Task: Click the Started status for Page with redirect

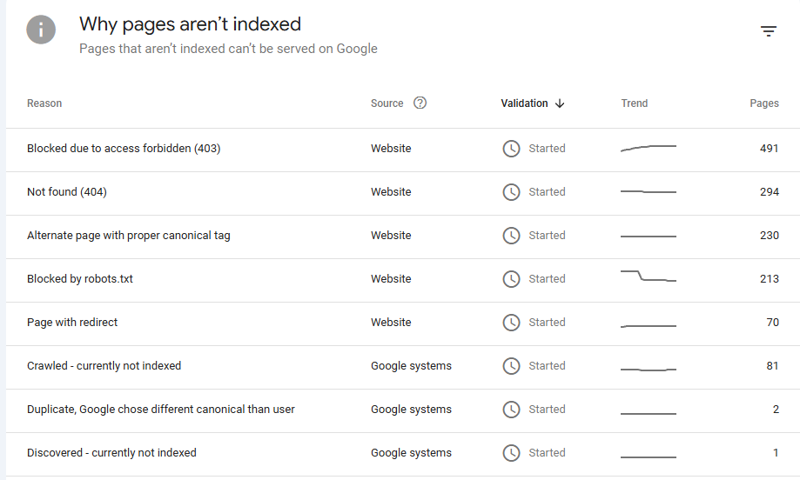Action: coord(547,323)
